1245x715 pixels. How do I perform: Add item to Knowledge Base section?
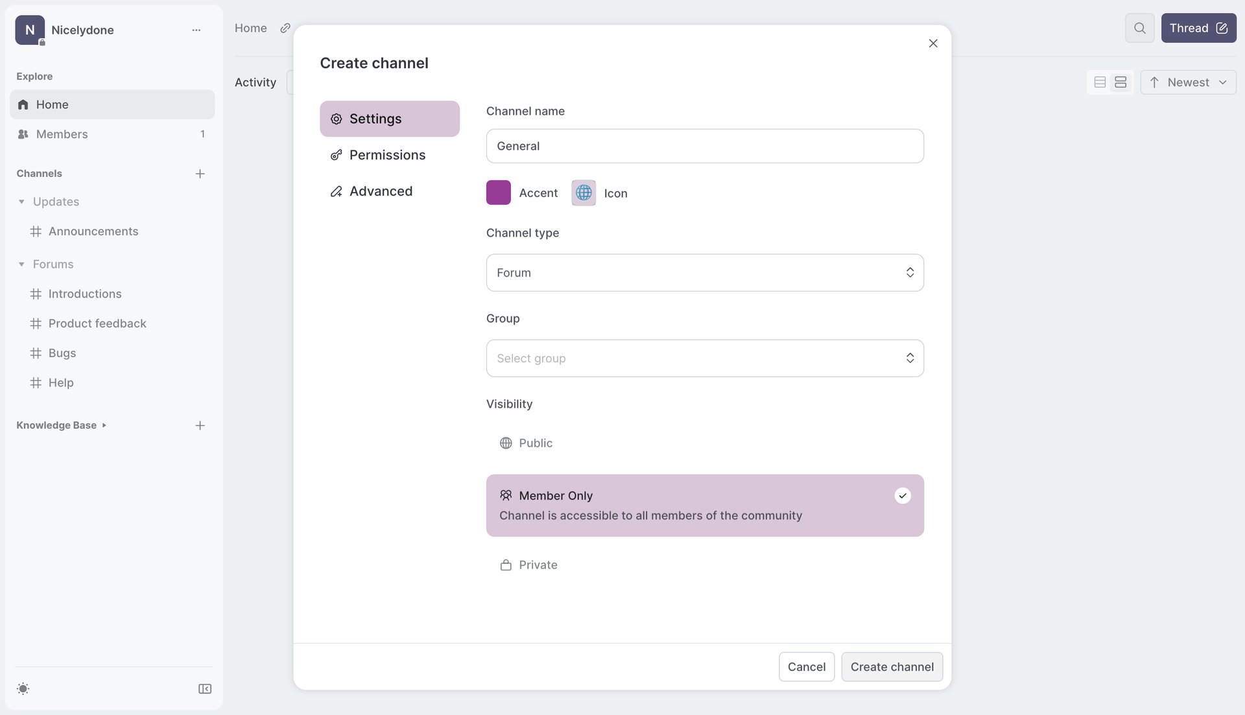pos(200,425)
